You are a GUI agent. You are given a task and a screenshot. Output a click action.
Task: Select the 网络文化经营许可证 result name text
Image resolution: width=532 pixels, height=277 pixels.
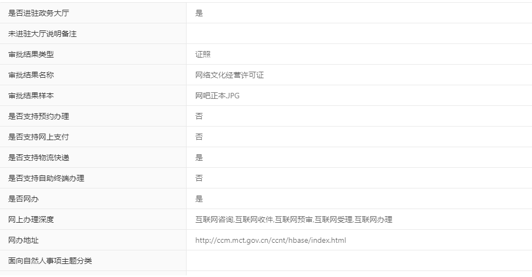click(230, 75)
